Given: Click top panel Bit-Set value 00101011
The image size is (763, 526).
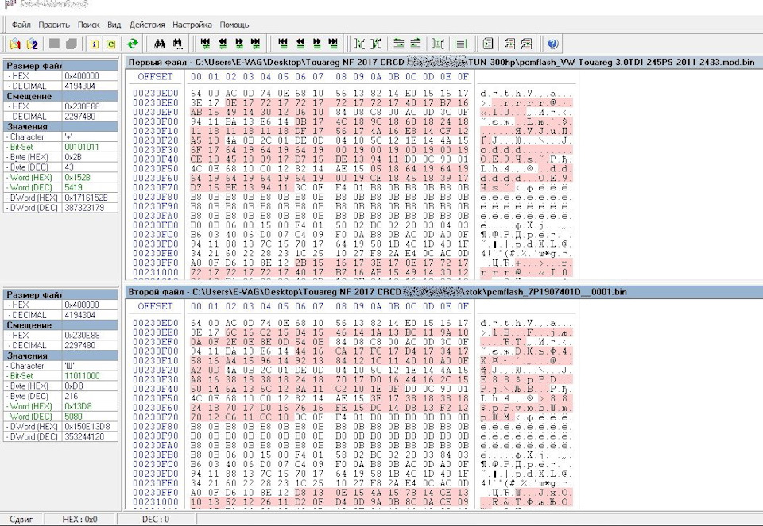Looking at the screenshot, I should (x=90, y=147).
